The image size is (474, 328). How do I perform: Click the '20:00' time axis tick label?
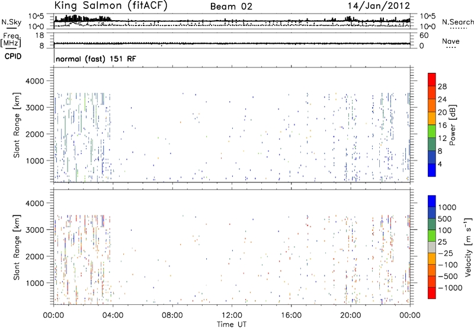pos(351,315)
